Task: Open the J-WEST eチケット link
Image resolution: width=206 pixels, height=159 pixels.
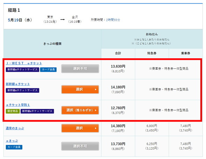Action: pos(24,63)
